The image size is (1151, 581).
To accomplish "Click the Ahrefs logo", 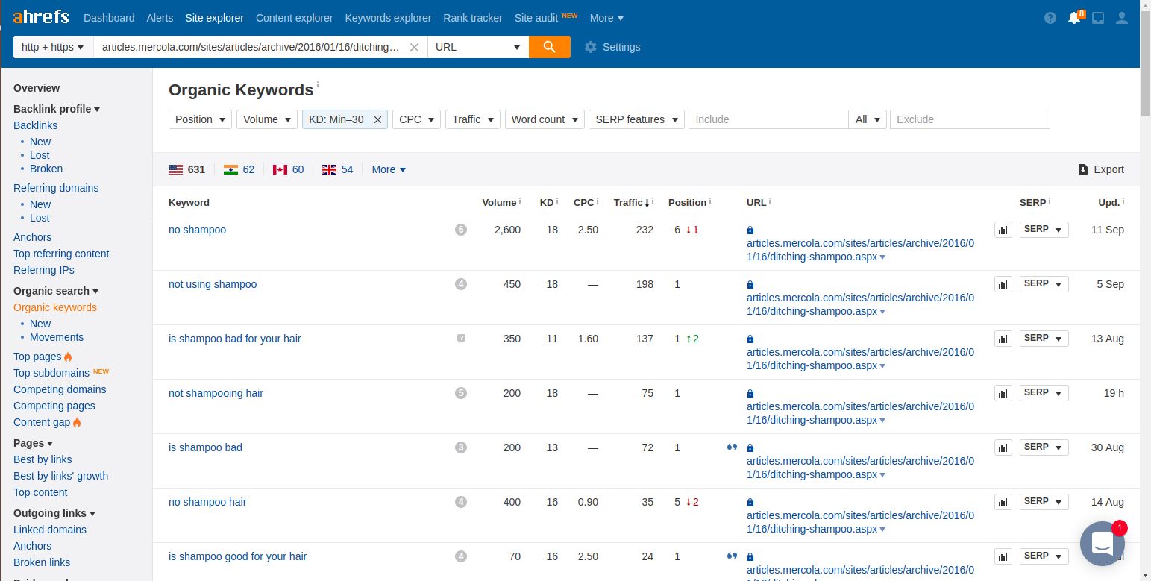I will (40, 17).
